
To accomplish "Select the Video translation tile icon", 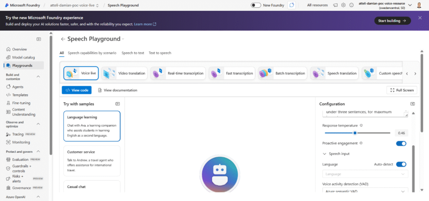I will coord(109,73).
